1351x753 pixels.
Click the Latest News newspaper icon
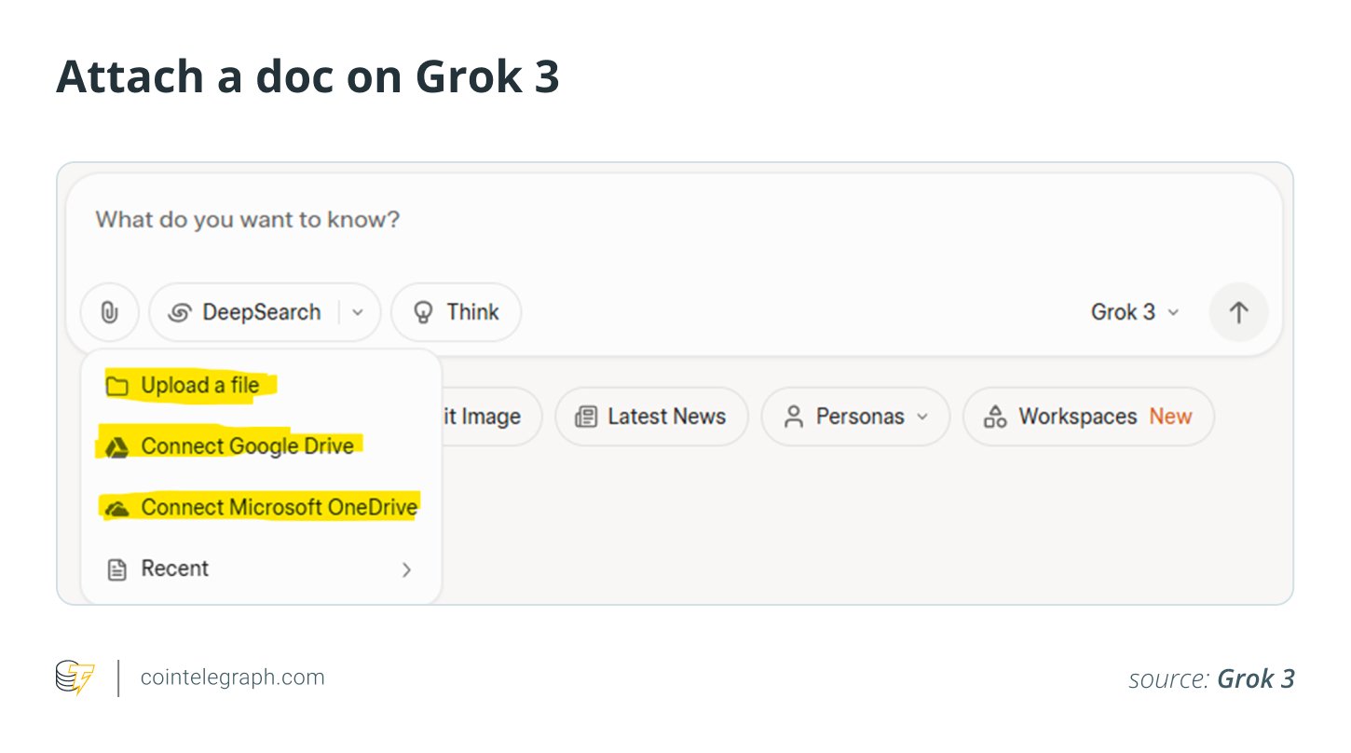(x=586, y=417)
